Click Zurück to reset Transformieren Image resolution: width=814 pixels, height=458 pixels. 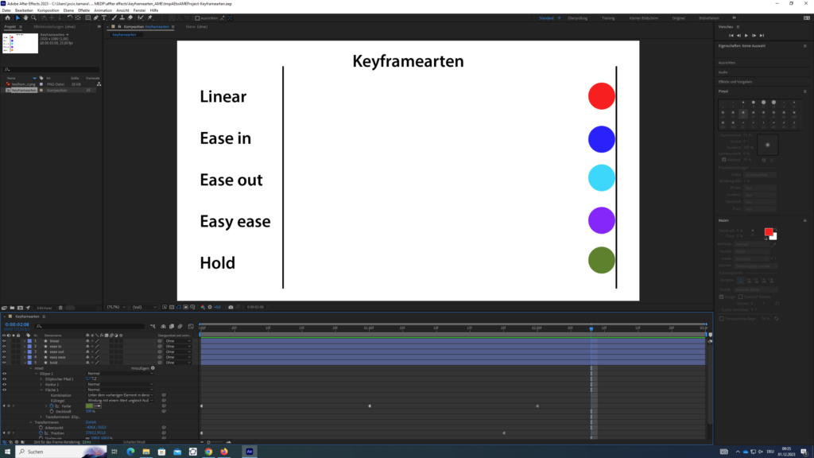click(x=91, y=421)
